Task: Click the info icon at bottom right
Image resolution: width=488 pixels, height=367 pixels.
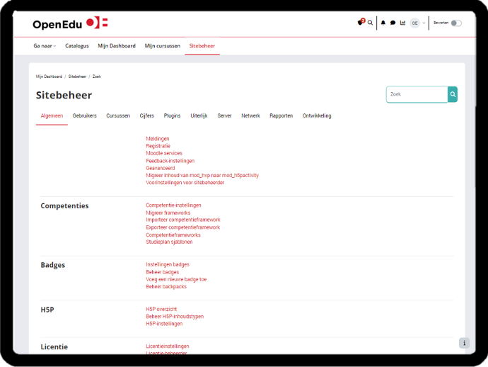Action: (x=464, y=343)
